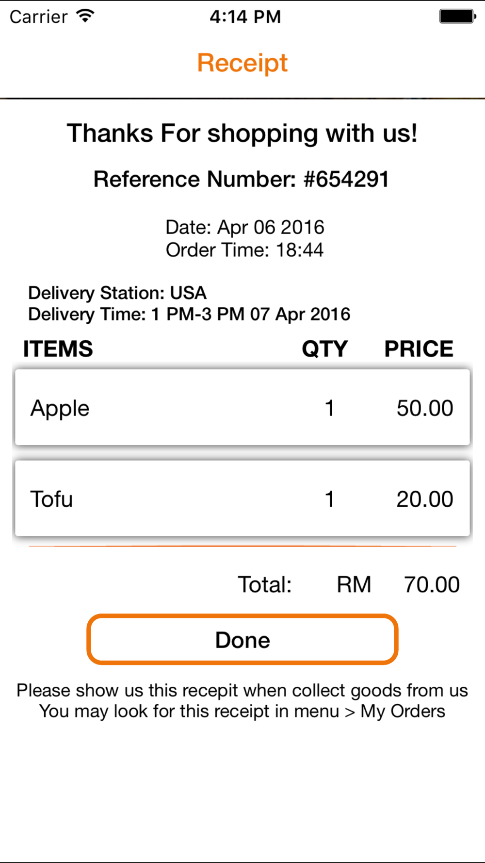Screen dimensions: 485x863
Task: Tap the Delivery Station: USA line
Action: click(x=117, y=293)
